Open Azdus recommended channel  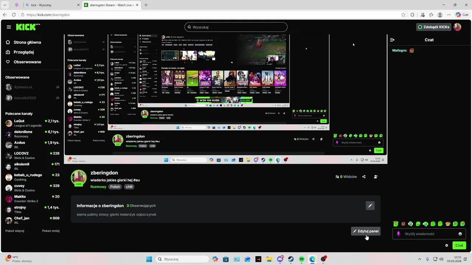point(32,144)
